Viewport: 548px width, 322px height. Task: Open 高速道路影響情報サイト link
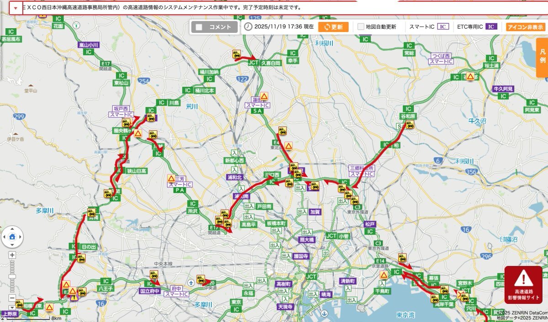[x=523, y=285]
